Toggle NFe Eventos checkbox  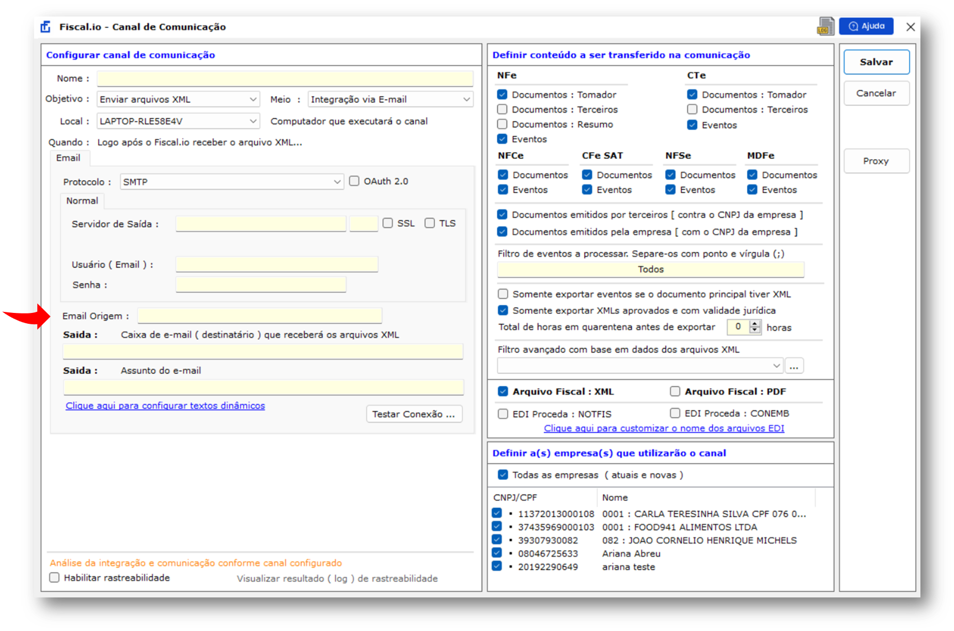502,139
